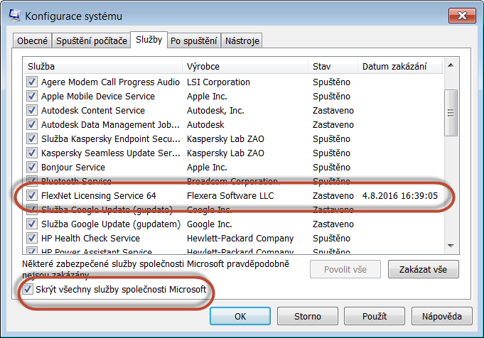Image resolution: width=484 pixels, height=338 pixels.
Task: Click the Storno button
Action: [307, 316]
